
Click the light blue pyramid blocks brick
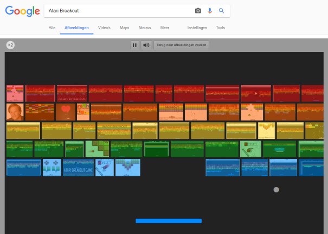pyautogui.click(x=128, y=168)
